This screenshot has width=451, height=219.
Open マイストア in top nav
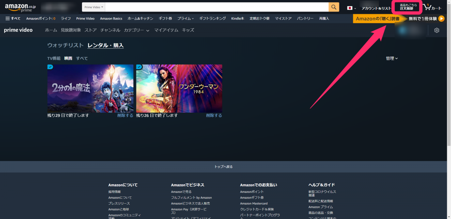(283, 18)
